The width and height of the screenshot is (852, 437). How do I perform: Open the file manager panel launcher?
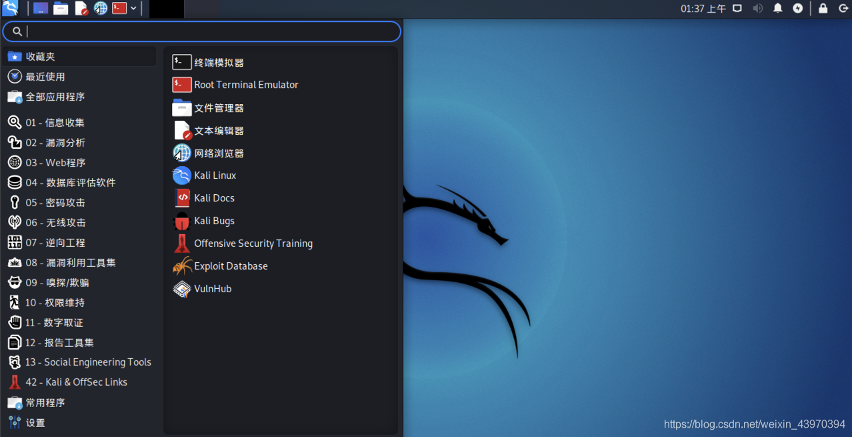(x=61, y=9)
